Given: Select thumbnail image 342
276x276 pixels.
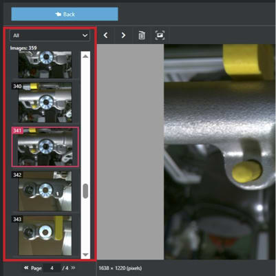Looking at the screenshot, I should click(45, 191).
